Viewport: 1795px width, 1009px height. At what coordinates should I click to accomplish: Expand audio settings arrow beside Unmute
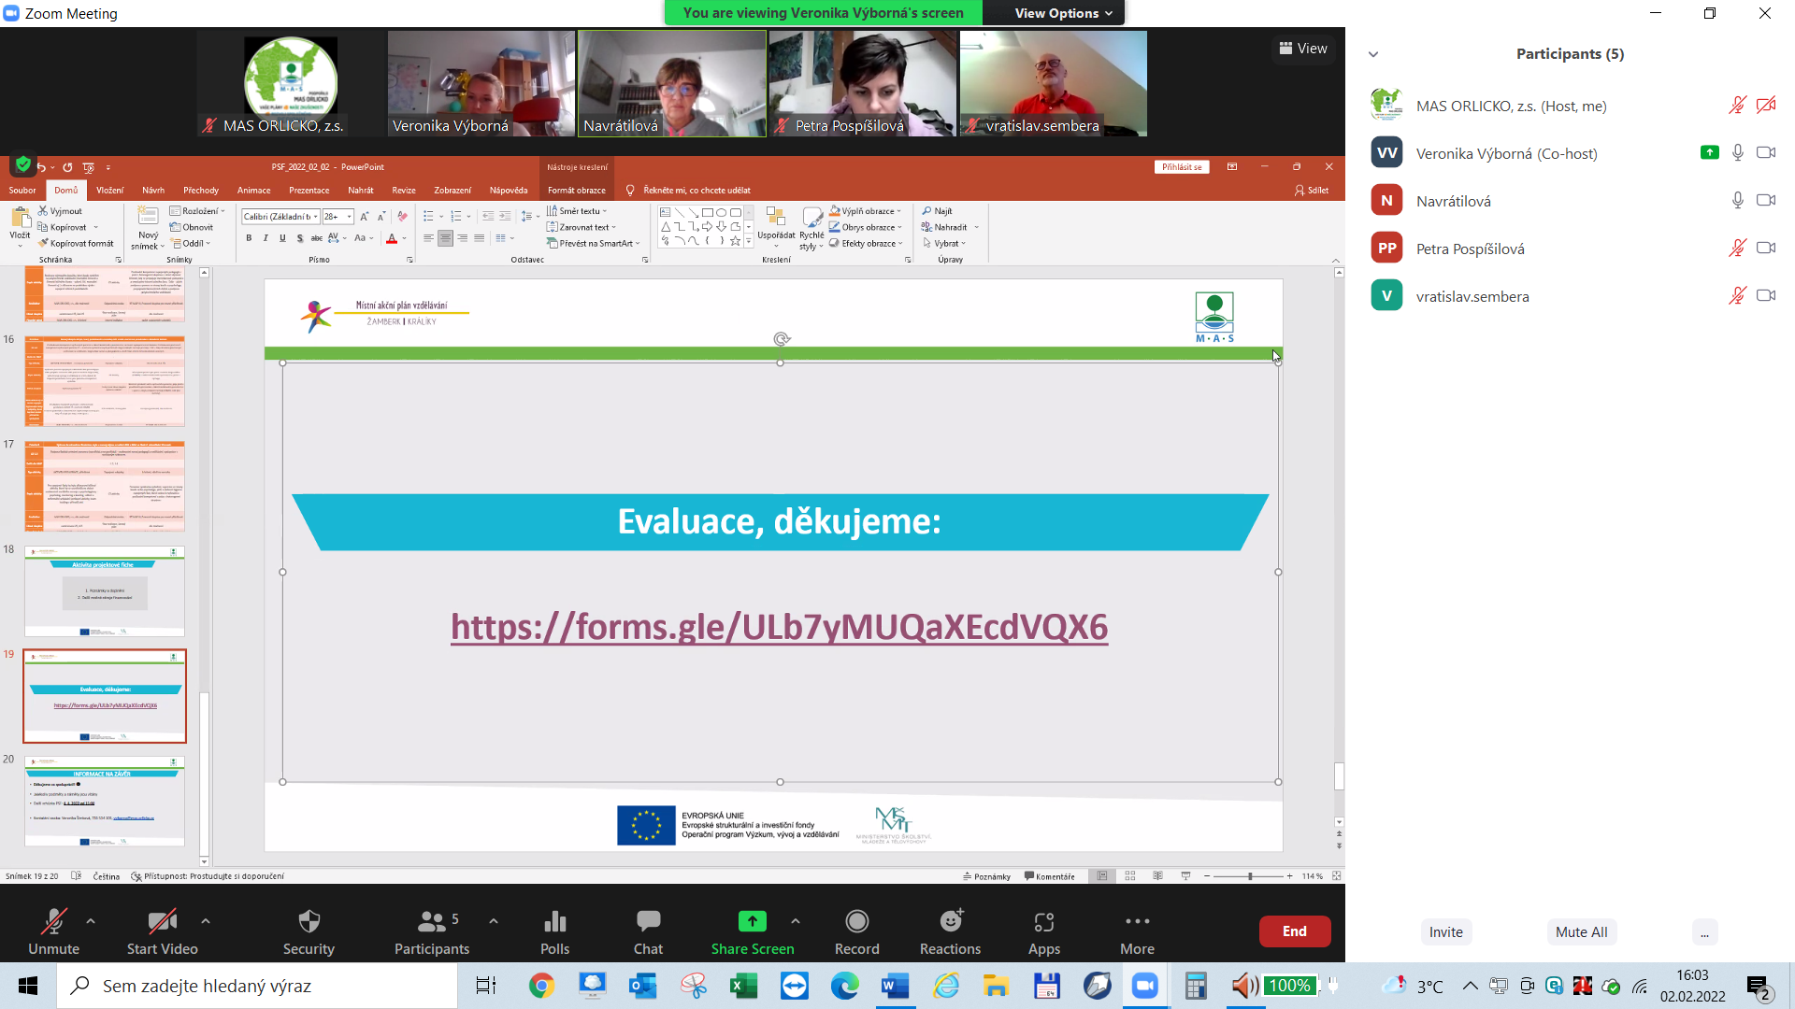[91, 921]
